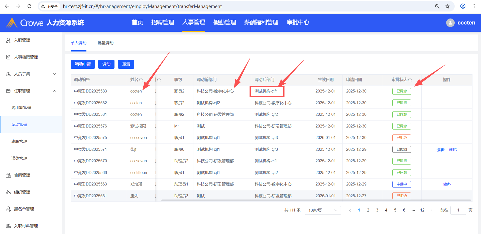The width and height of the screenshot is (481, 234).
Task: Open 薪酬福利管理 in the top navigation
Action: click(261, 22)
